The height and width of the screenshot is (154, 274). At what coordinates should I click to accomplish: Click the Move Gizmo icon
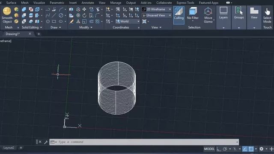(x=208, y=12)
